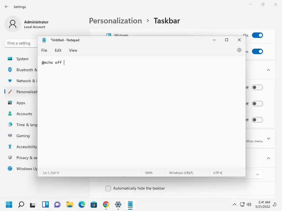Enable the second Off toggle in corner icons
Image resolution: width=282 pixels, height=211 pixels.
[257, 104]
